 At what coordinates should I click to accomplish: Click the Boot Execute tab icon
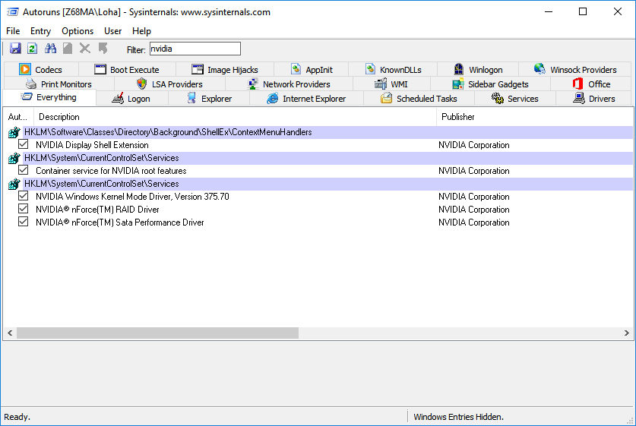click(x=100, y=69)
